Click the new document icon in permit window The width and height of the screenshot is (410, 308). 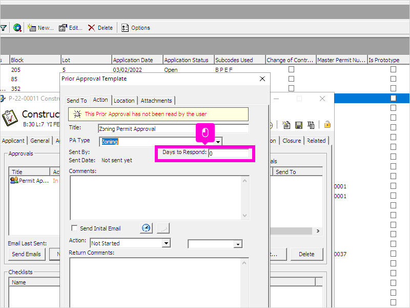tap(286, 125)
